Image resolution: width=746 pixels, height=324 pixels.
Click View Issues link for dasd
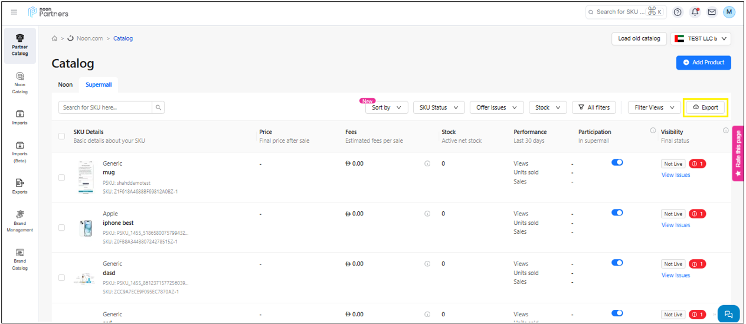tap(676, 275)
